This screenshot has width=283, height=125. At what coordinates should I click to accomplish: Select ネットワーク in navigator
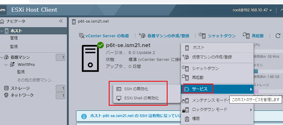pyautogui.click(x=22, y=95)
